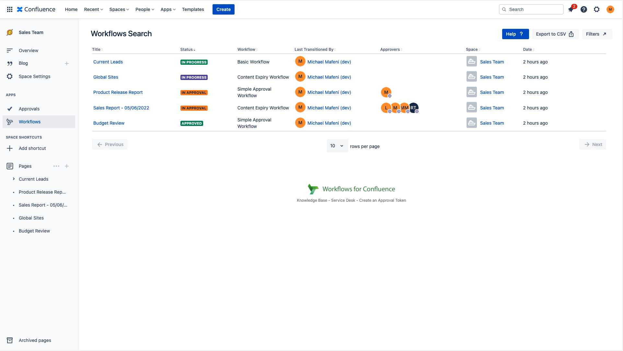Viewport: 623px width, 351px height.
Task: Open the Spaces dropdown menu
Action: [x=119, y=9]
